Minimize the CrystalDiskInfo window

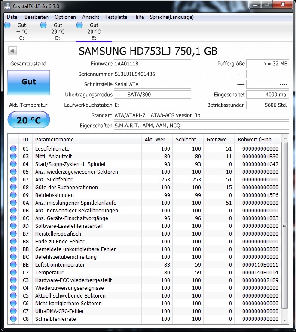255,4
